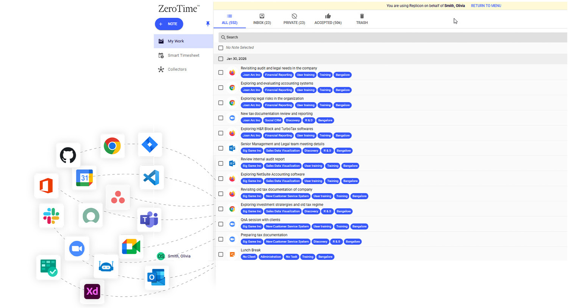
Task: Click Discovery tag on Preparing tax documentation note
Action: point(320,242)
